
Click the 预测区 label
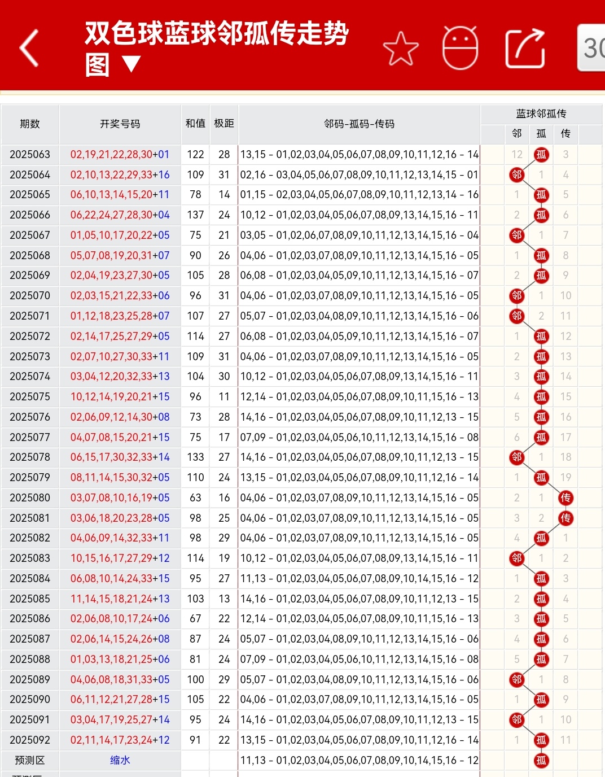[x=30, y=760]
